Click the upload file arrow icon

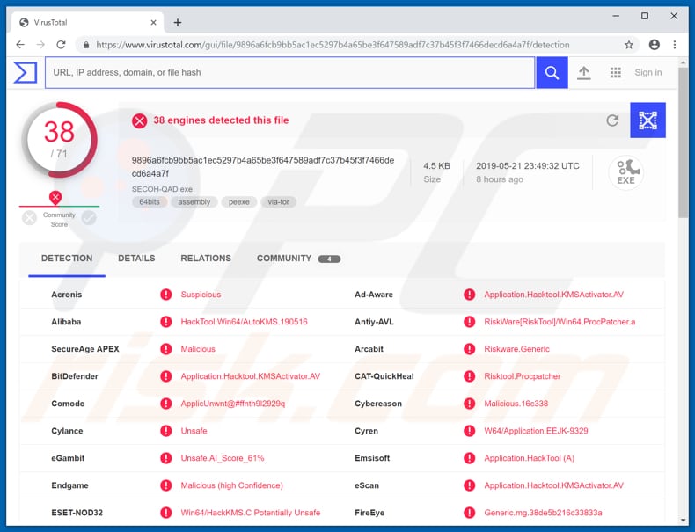click(x=583, y=73)
